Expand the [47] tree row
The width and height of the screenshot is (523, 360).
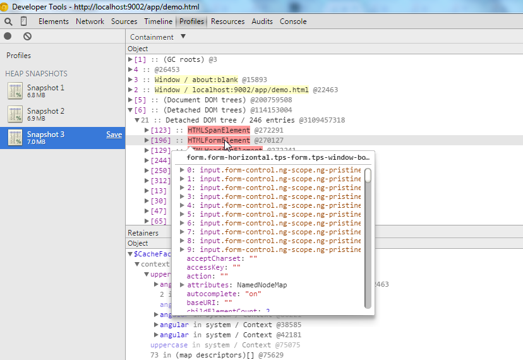pos(147,211)
